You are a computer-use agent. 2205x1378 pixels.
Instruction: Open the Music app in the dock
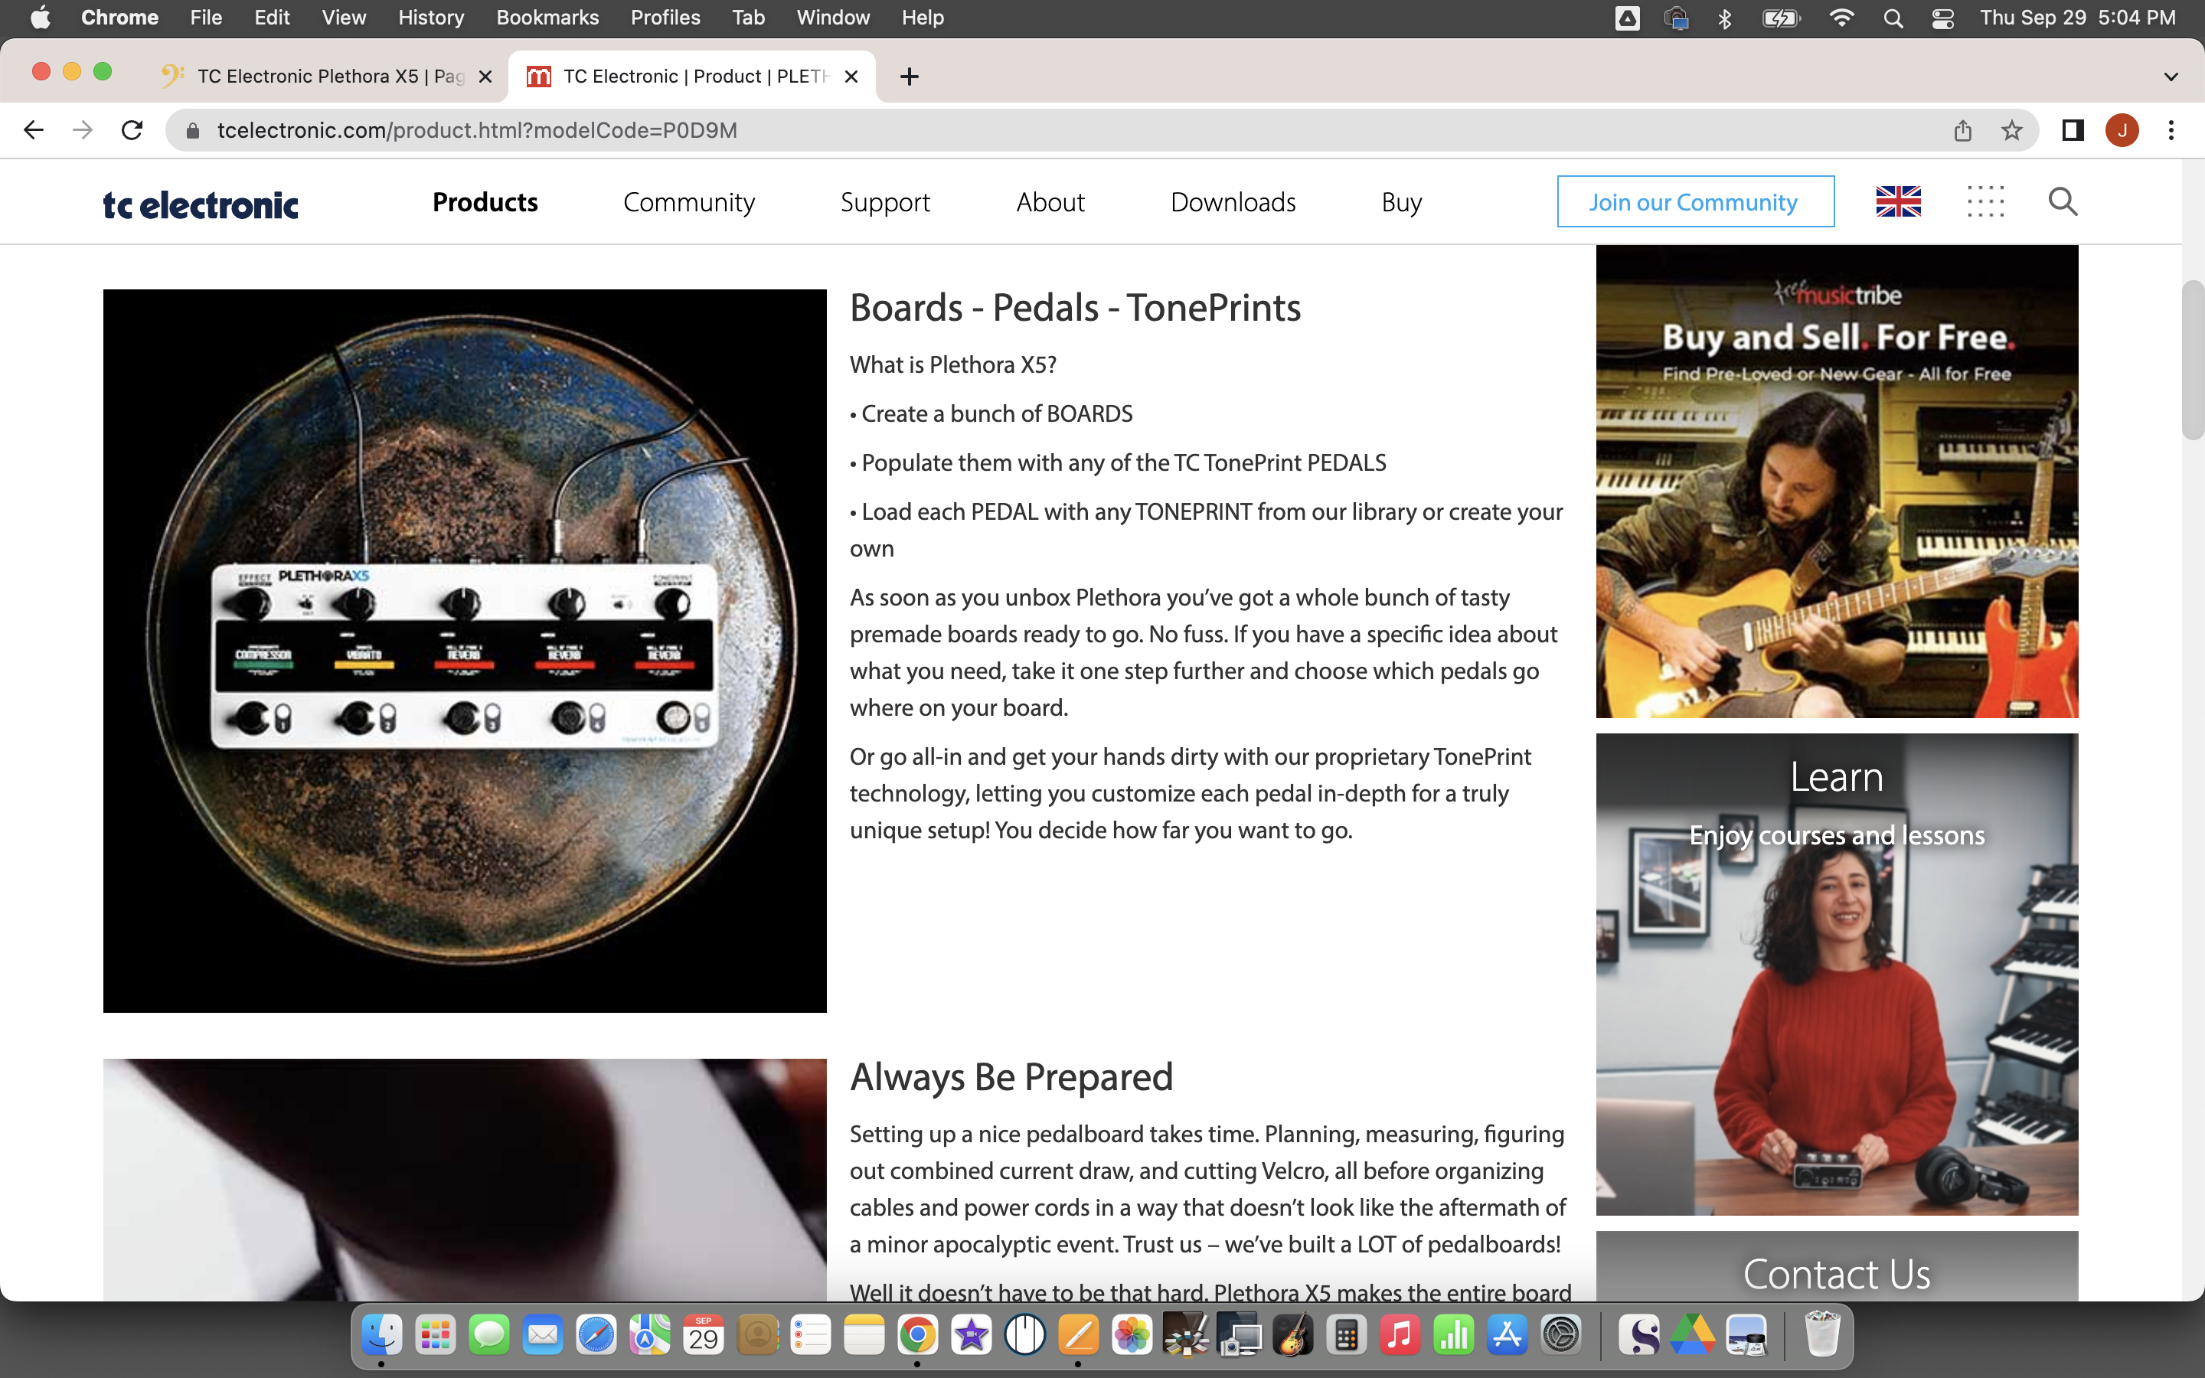(x=1400, y=1335)
